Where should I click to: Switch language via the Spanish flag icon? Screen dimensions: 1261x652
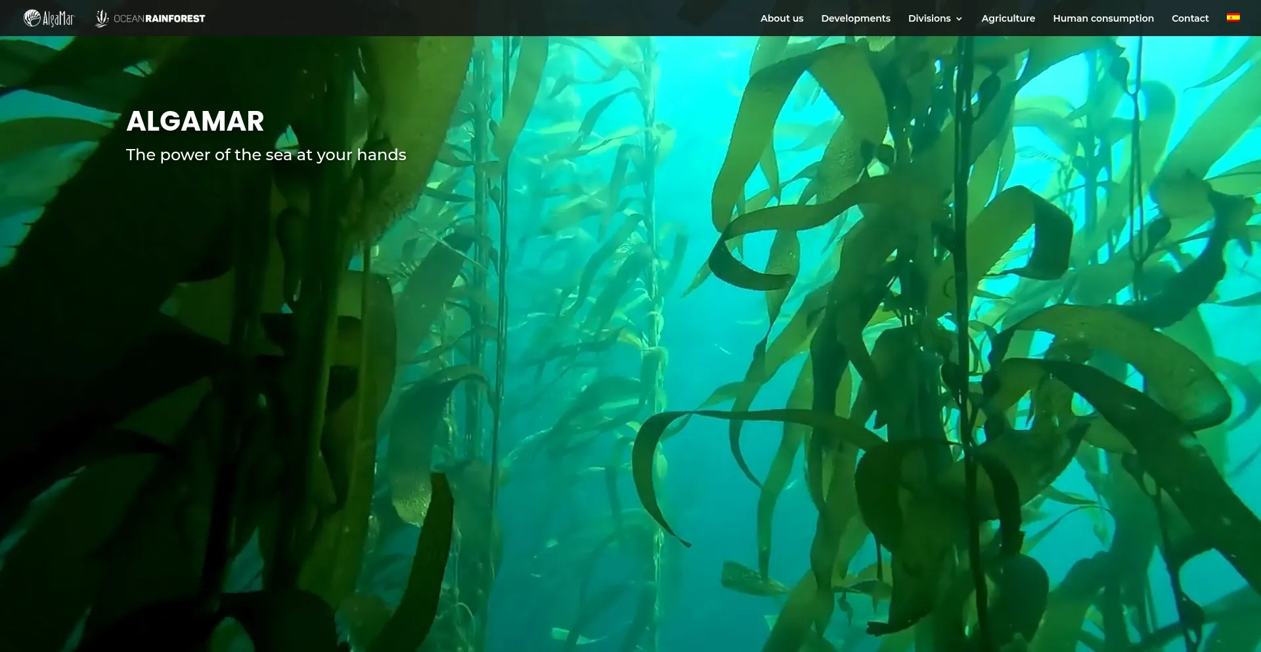pos(1233,18)
